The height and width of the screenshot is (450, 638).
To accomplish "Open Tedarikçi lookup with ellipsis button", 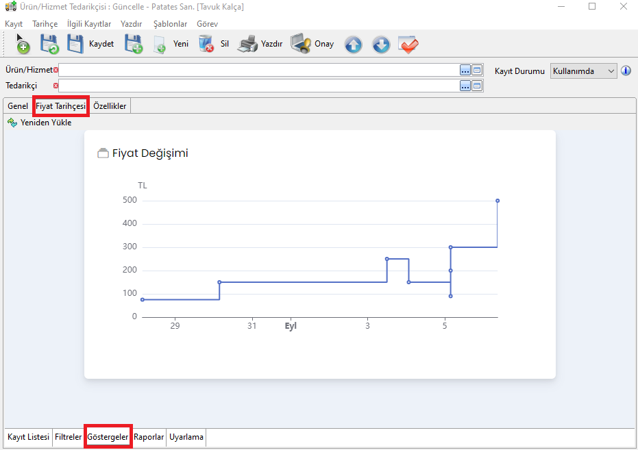I will [465, 86].
